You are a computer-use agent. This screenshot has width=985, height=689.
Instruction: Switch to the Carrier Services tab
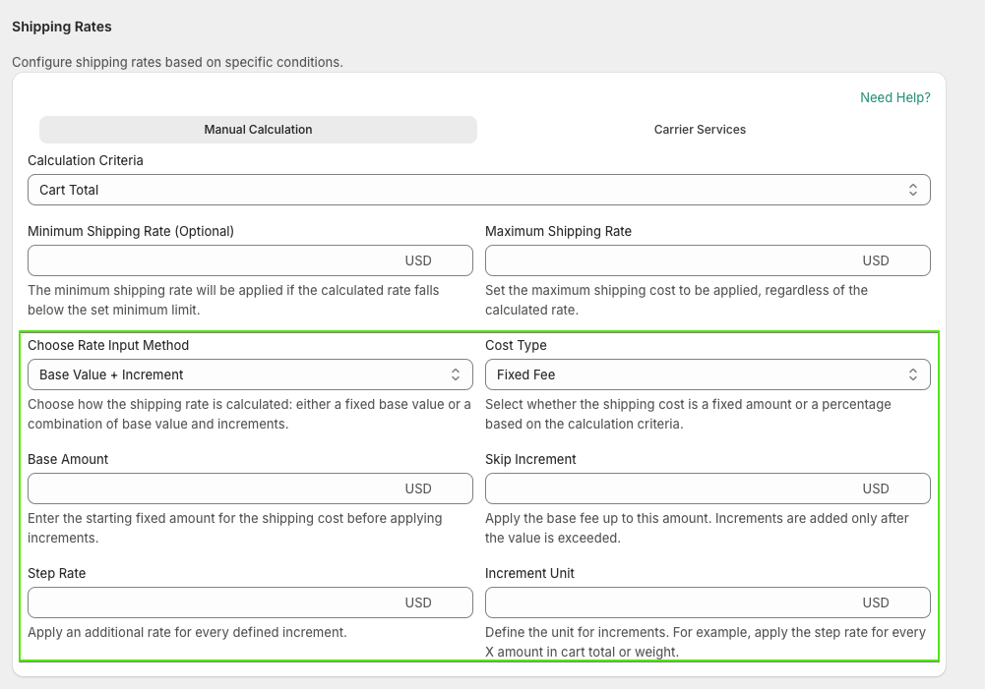700,130
